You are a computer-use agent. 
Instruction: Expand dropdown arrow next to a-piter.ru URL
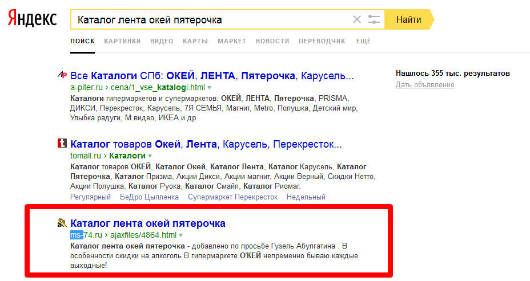210,88
